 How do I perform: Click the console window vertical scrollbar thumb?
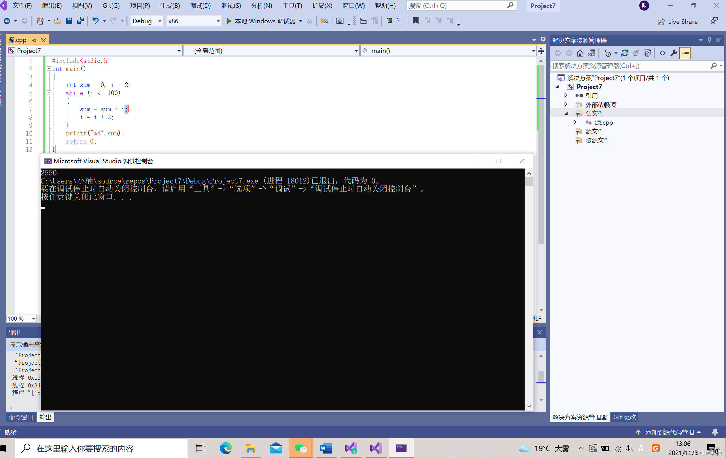(529, 181)
